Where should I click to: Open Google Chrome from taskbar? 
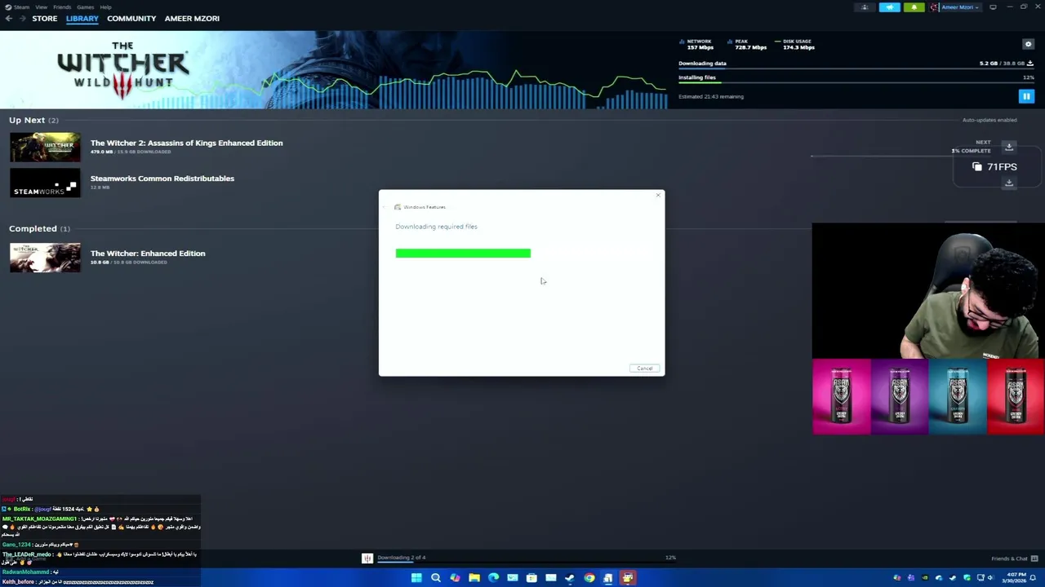click(x=589, y=578)
